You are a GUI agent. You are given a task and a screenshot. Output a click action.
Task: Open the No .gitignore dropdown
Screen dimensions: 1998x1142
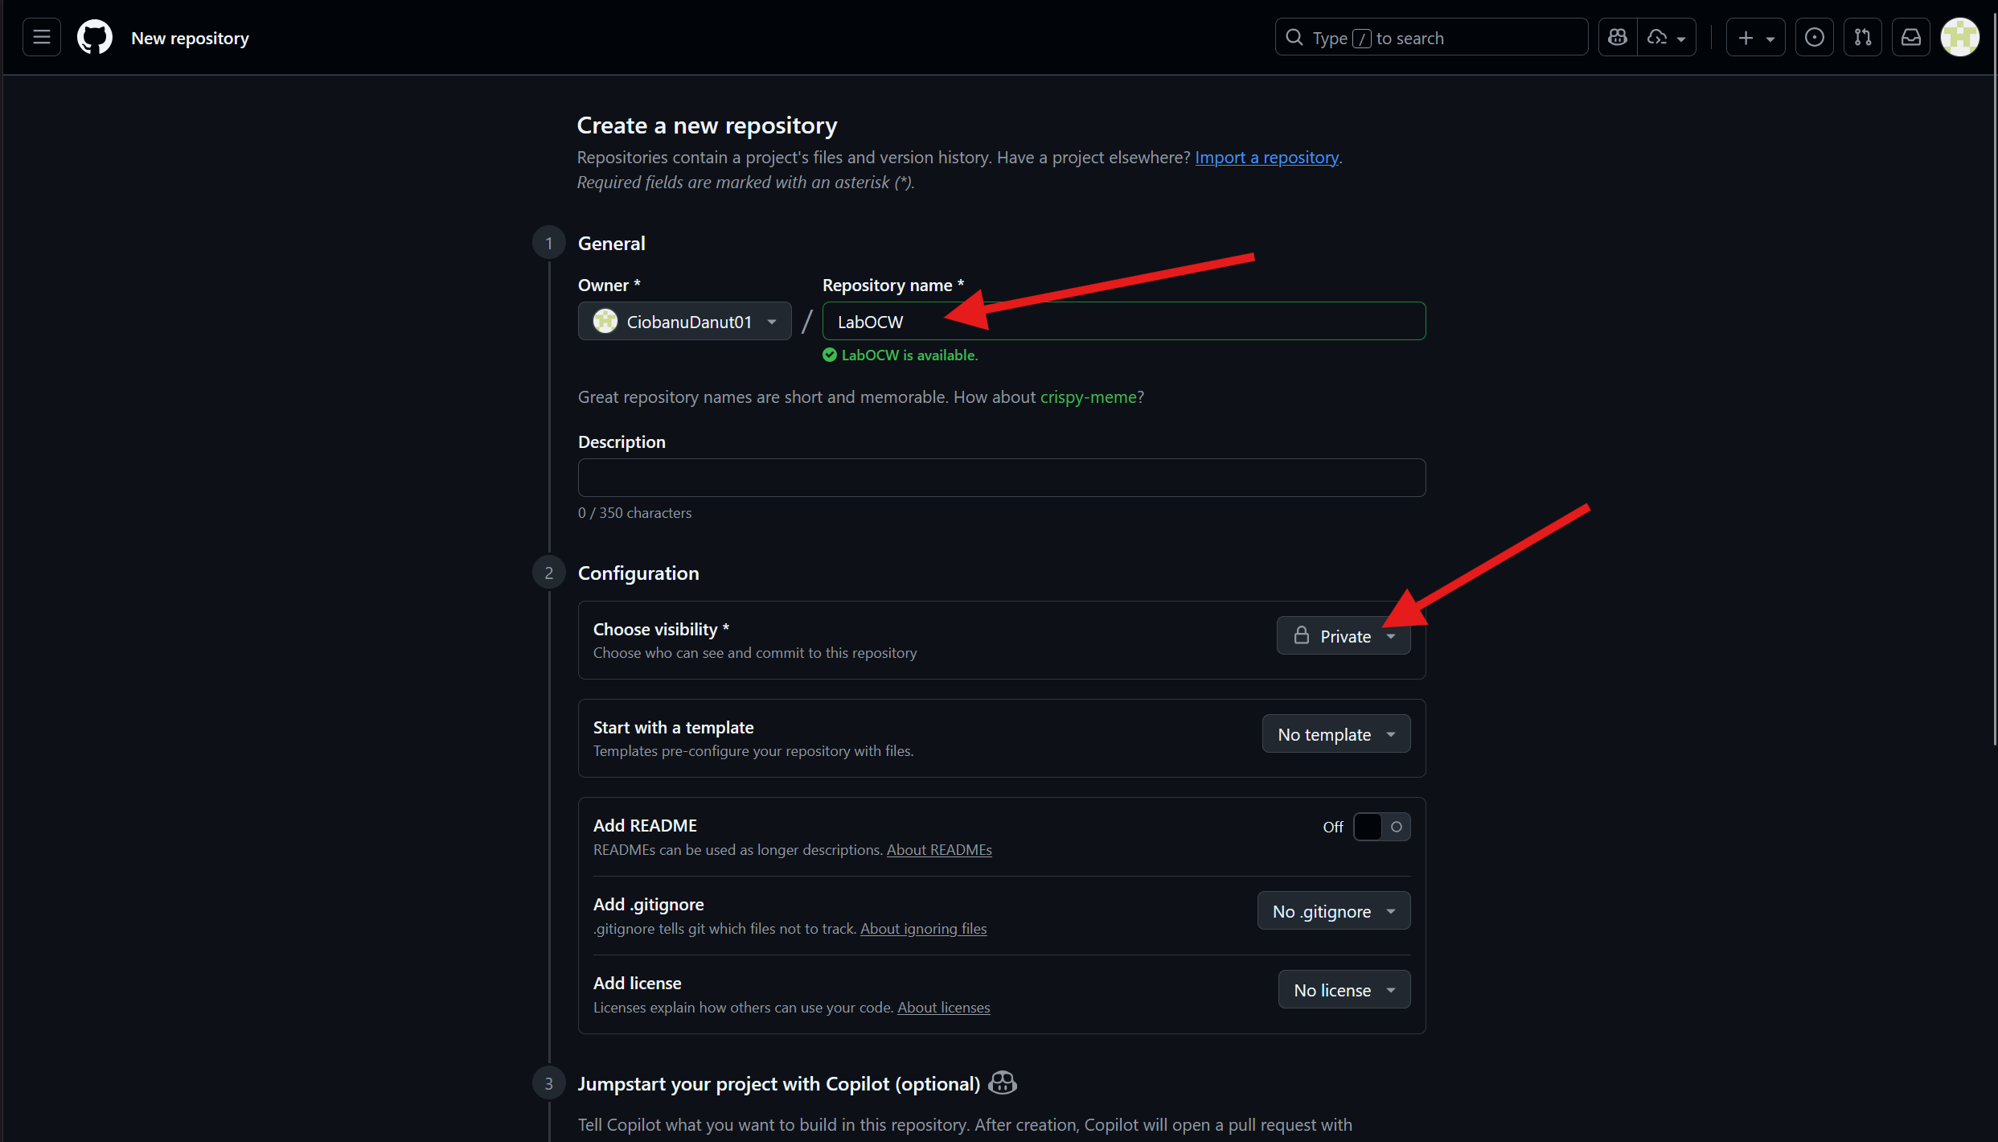(1333, 911)
